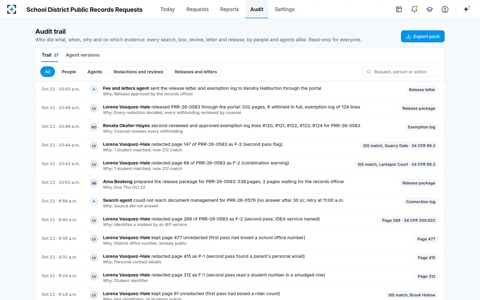
Task: Switch to the Reports tab
Action: click(229, 9)
